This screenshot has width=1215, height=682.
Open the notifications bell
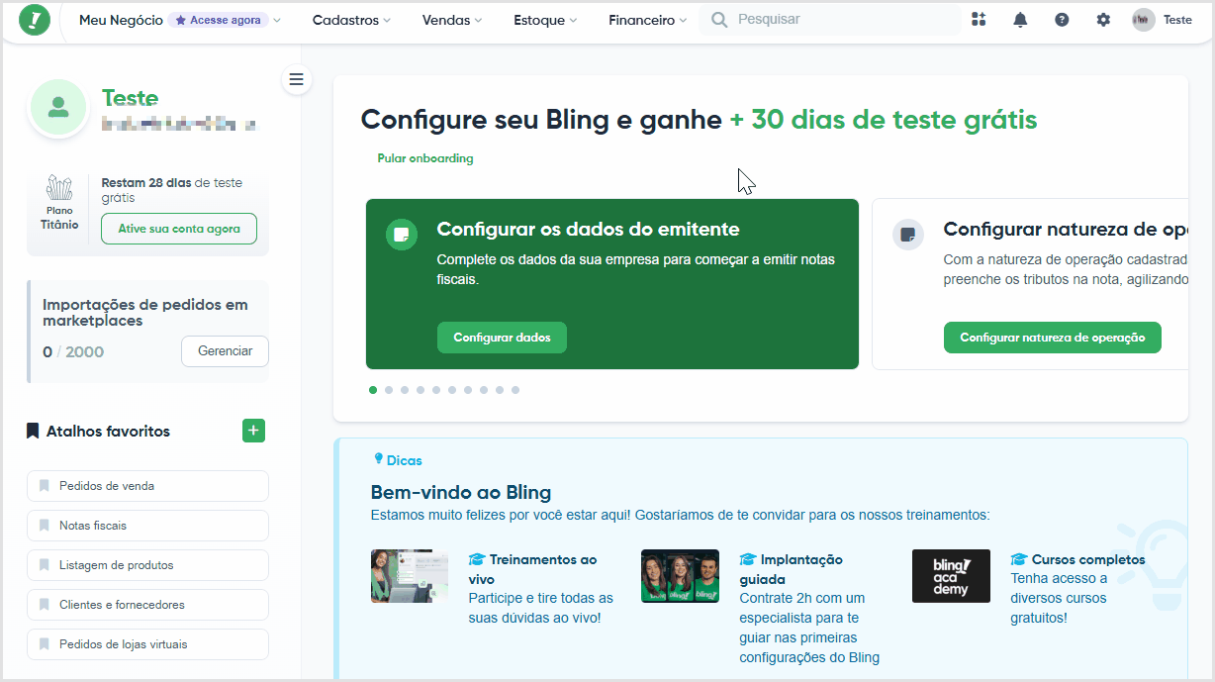pos(1020,20)
